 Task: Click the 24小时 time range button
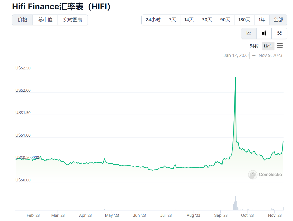(x=153, y=20)
